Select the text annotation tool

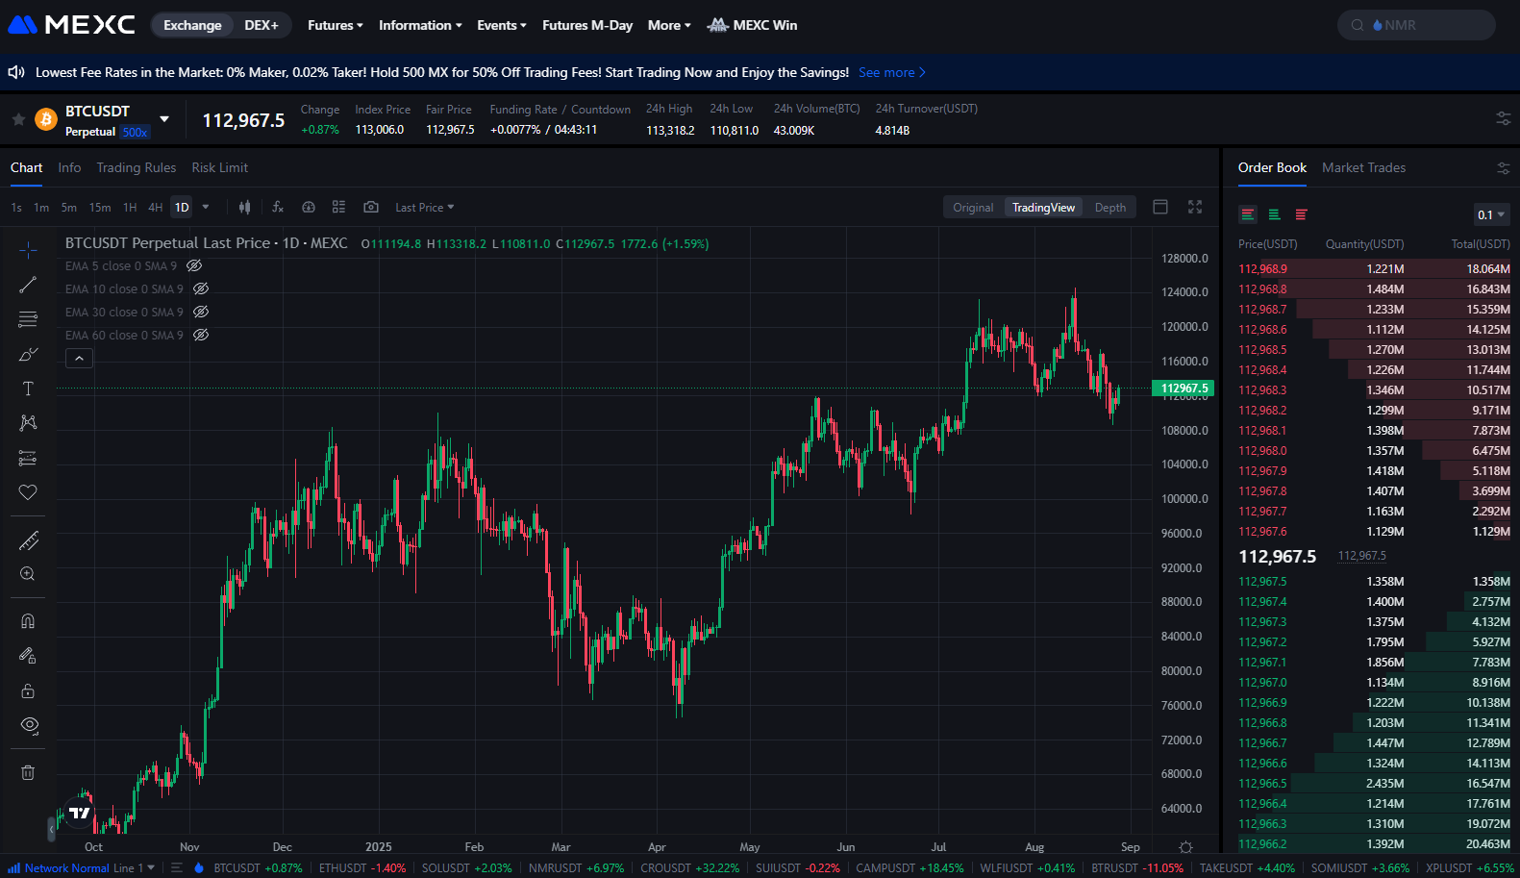pyautogui.click(x=28, y=389)
